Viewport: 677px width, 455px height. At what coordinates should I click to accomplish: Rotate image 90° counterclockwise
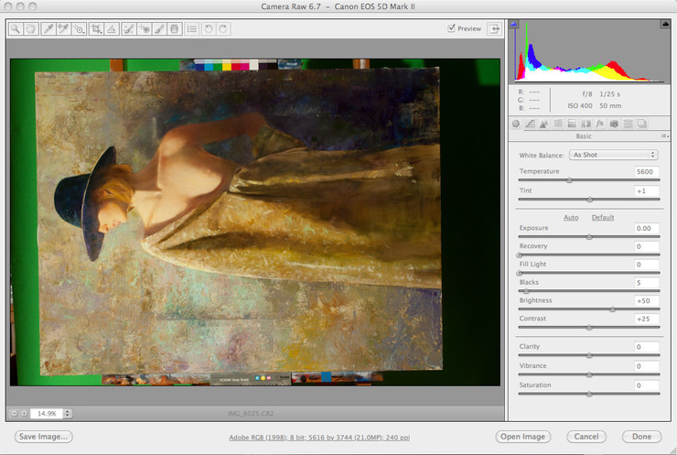pos(209,28)
